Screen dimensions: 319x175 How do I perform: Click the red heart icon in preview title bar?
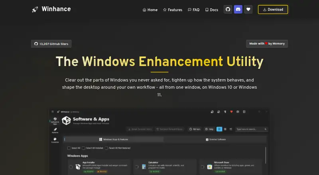[x=231, y=112]
